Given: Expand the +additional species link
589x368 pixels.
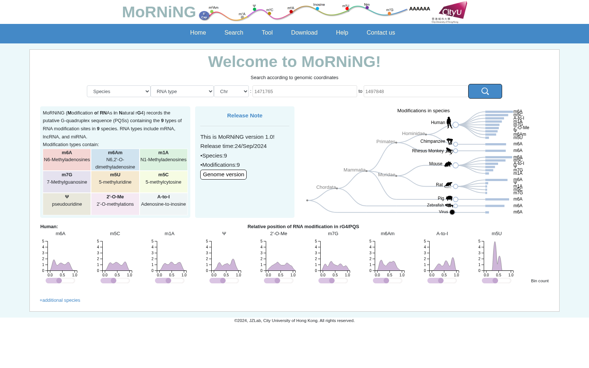Looking at the screenshot, I should pyautogui.click(x=60, y=300).
